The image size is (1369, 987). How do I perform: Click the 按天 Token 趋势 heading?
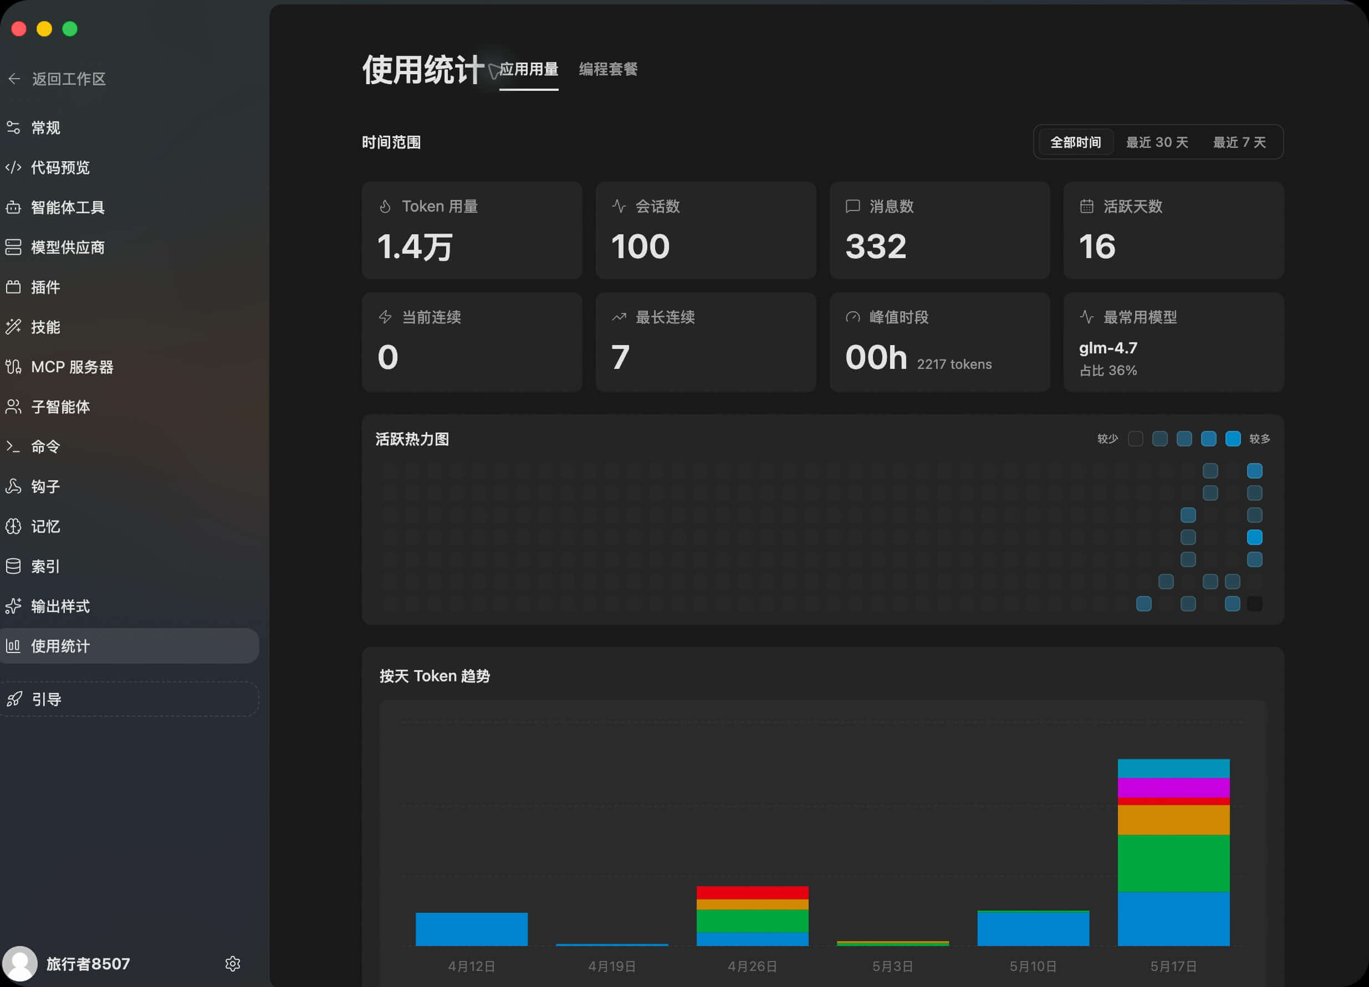pos(435,676)
